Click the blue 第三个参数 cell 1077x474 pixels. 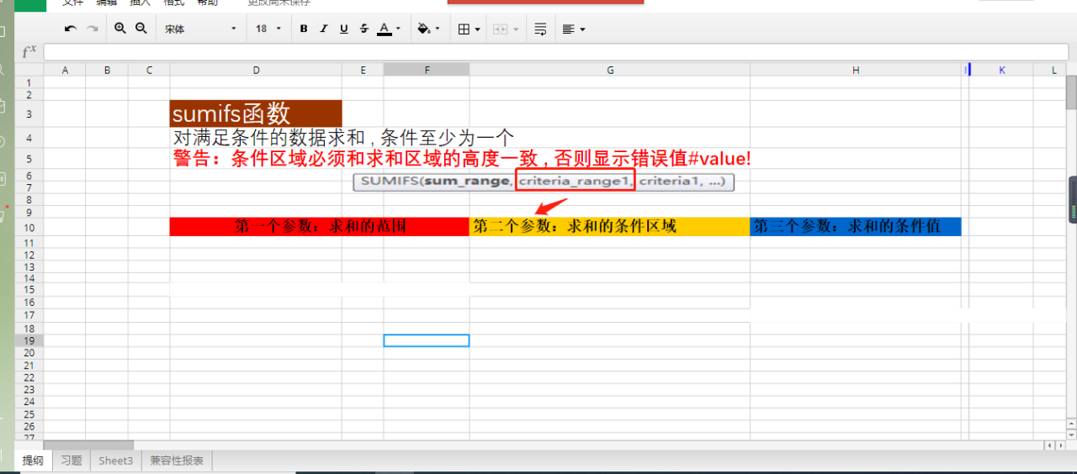856,227
